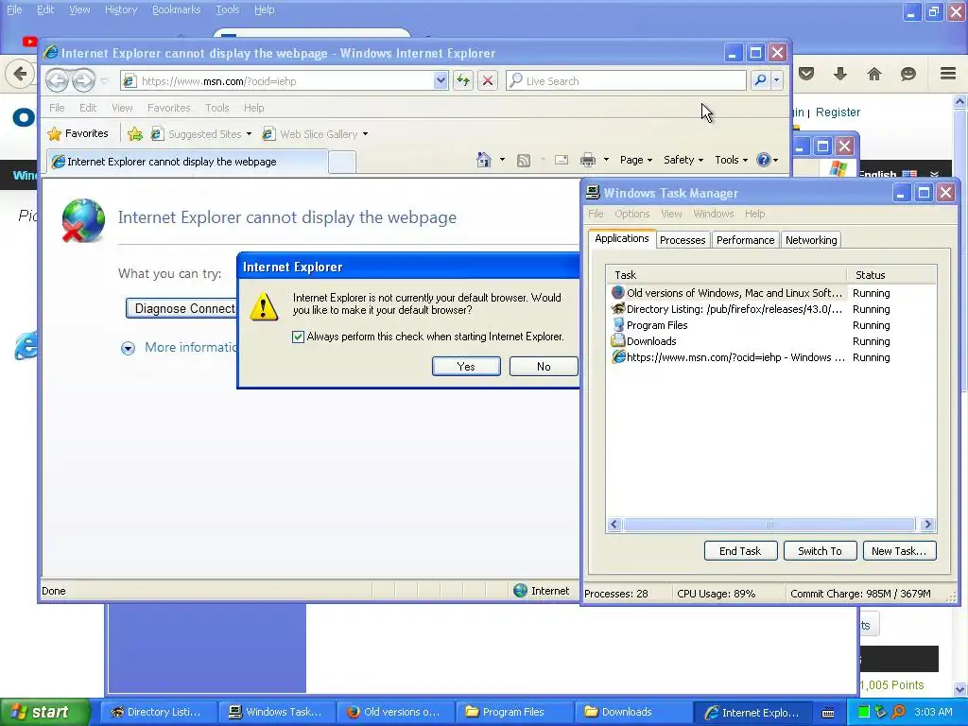The image size is (968, 726).
Task: Click Firefox chat smiley icon
Action: [x=908, y=74]
